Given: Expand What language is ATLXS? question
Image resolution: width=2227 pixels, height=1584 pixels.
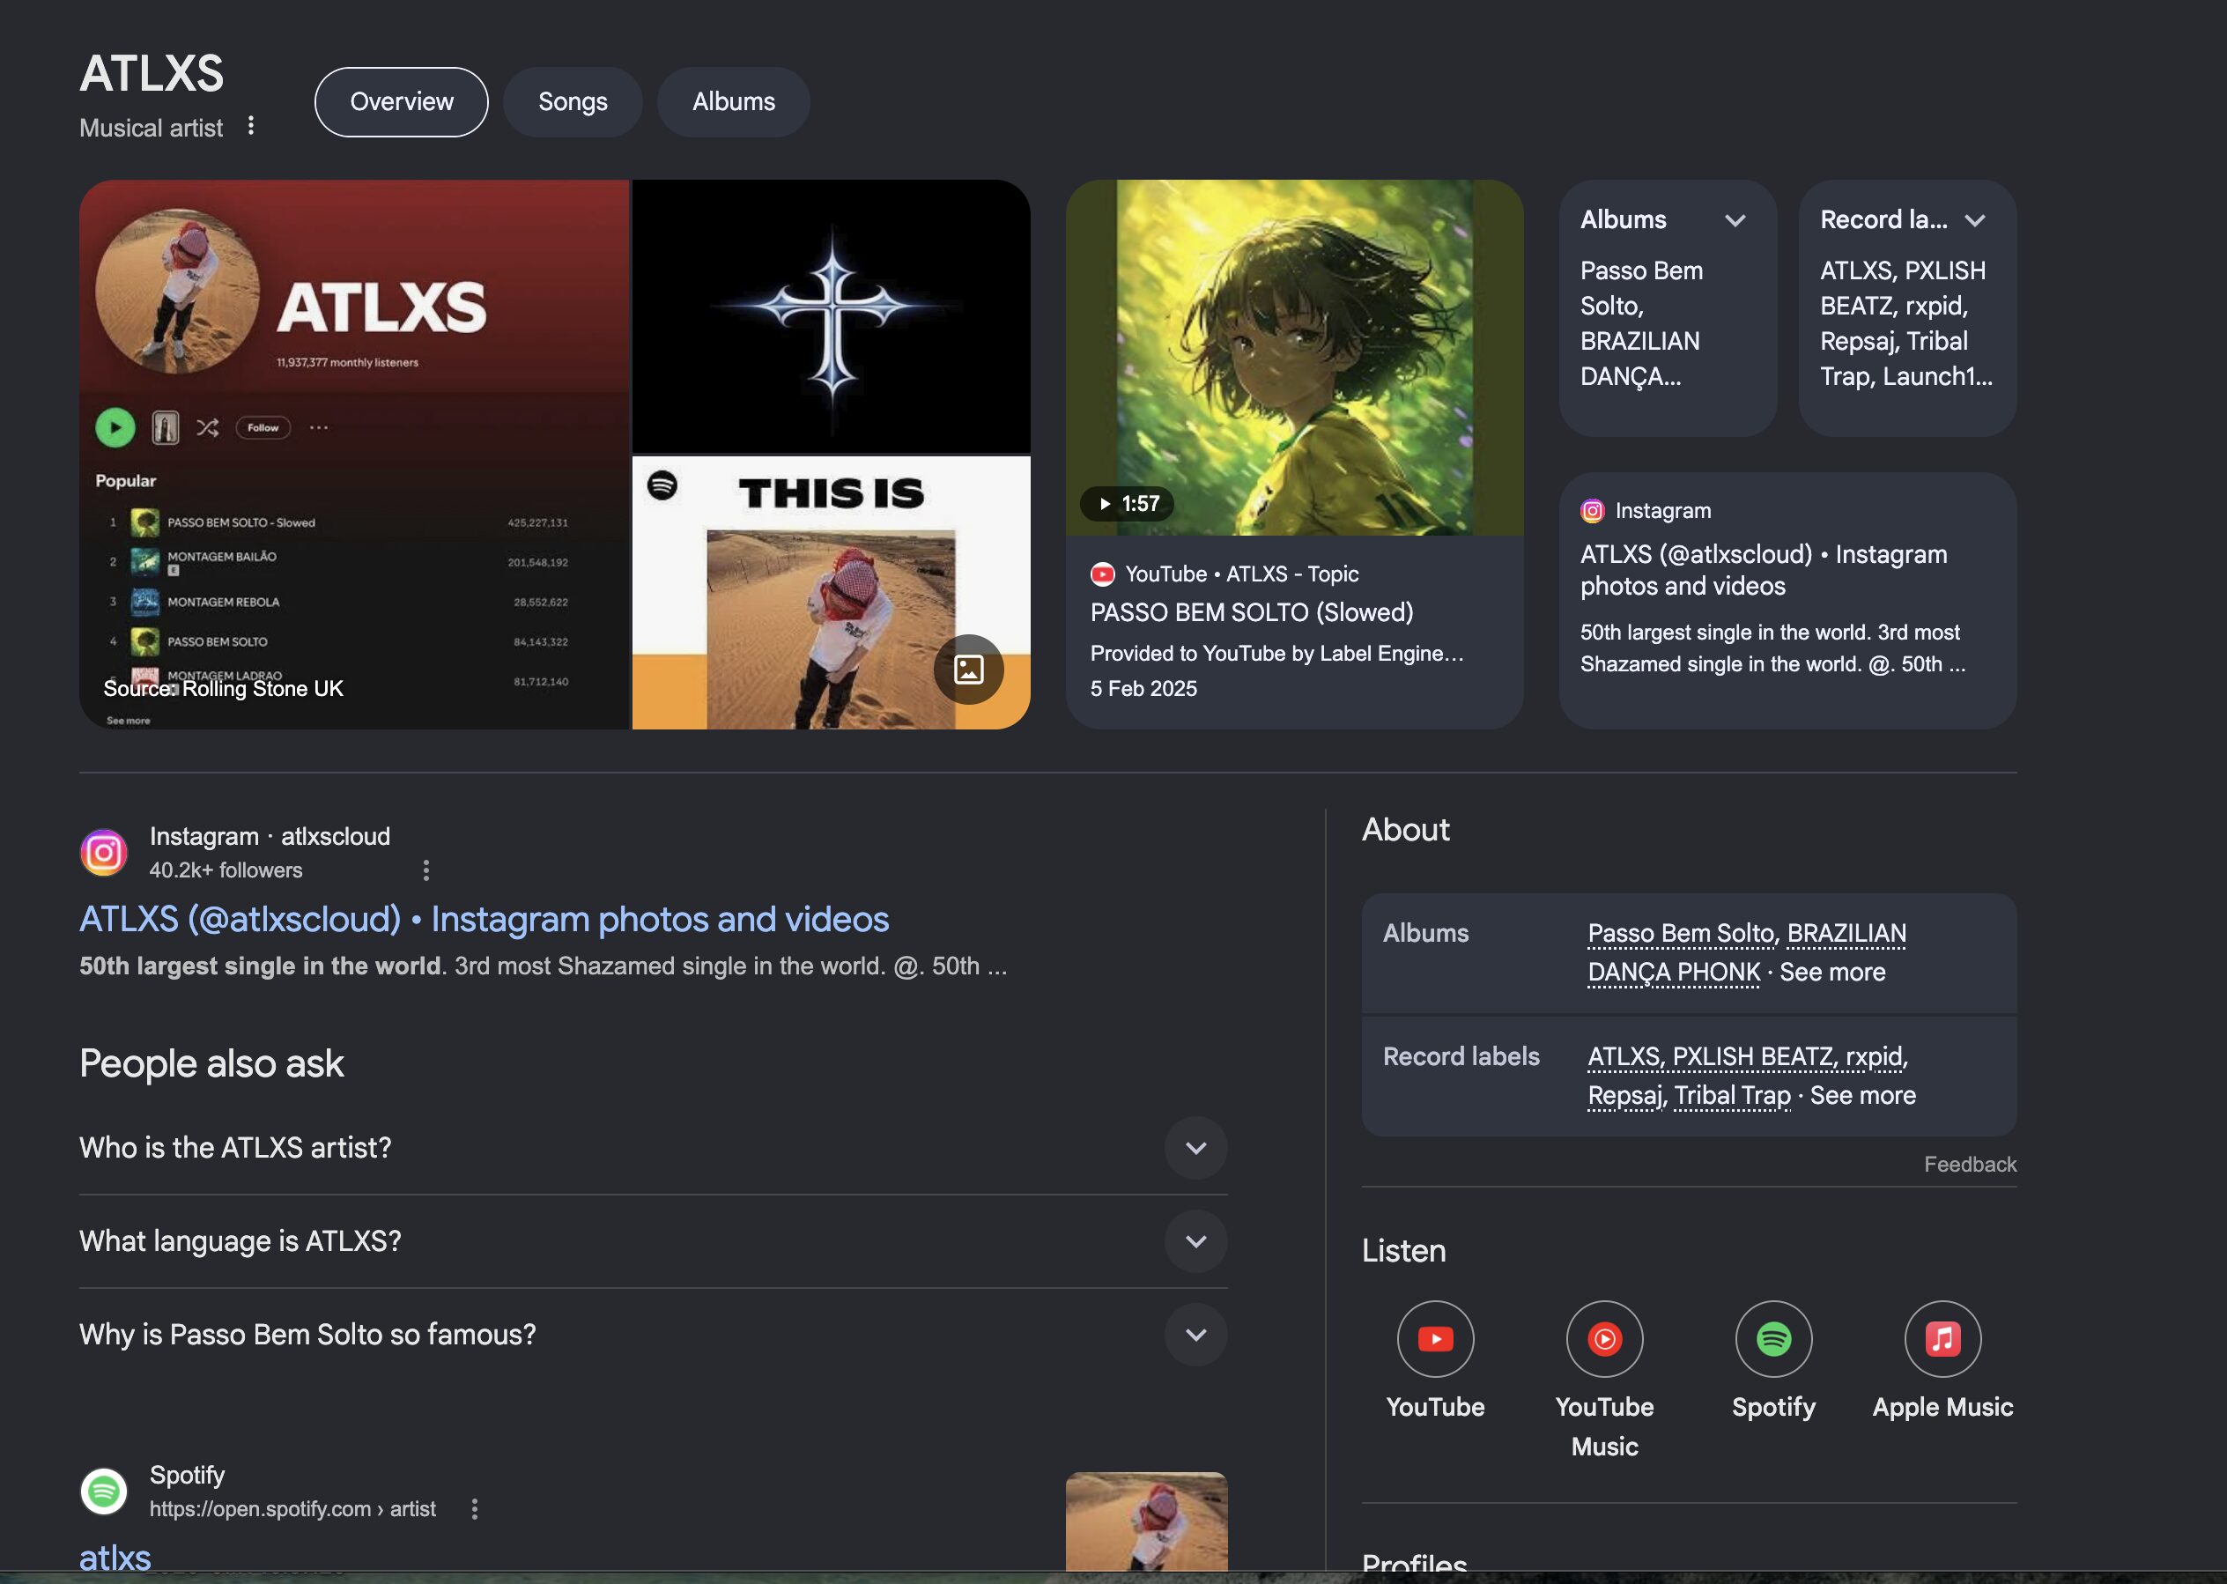Looking at the screenshot, I should pos(654,1241).
